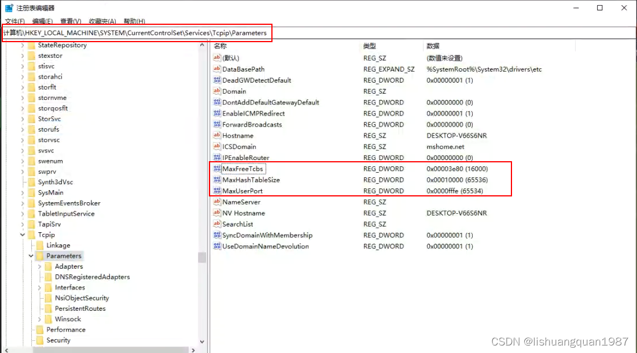Expand the Adapters subkey
This screenshot has width=637, height=353.
39,266
